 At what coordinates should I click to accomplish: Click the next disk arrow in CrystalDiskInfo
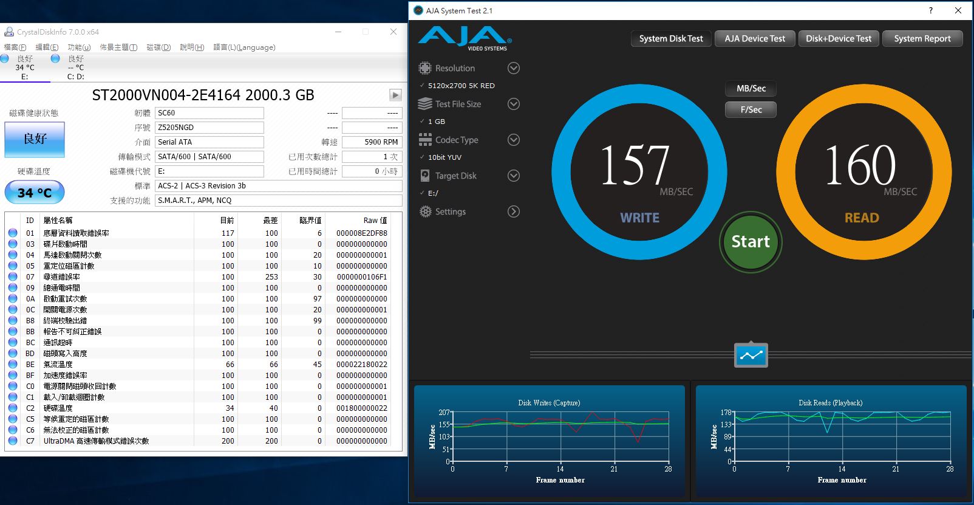(395, 95)
